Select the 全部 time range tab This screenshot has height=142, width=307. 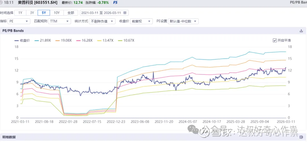pyautogui.click(x=71, y=13)
